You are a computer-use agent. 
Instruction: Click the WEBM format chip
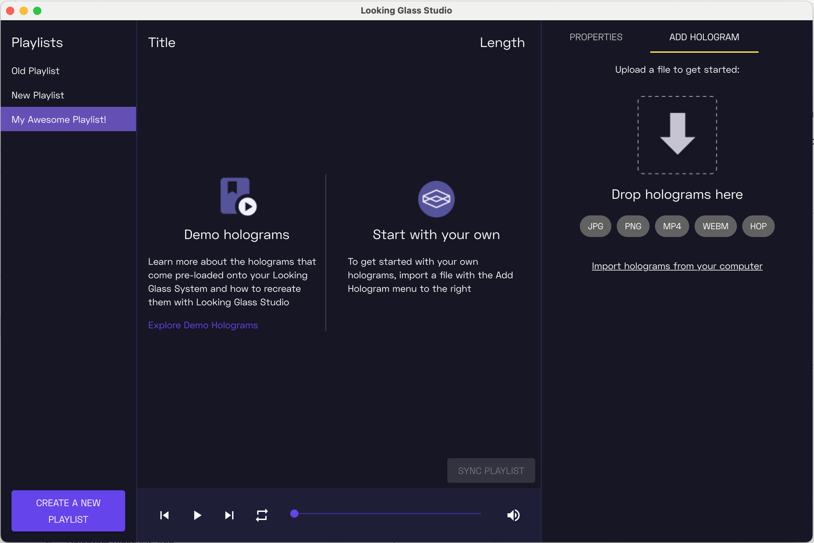point(715,226)
